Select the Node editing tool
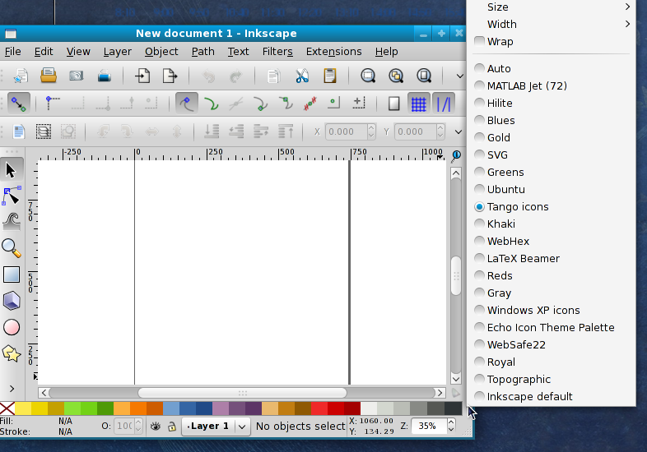The width and height of the screenshot is (647, 452). (x=12, y=196)
